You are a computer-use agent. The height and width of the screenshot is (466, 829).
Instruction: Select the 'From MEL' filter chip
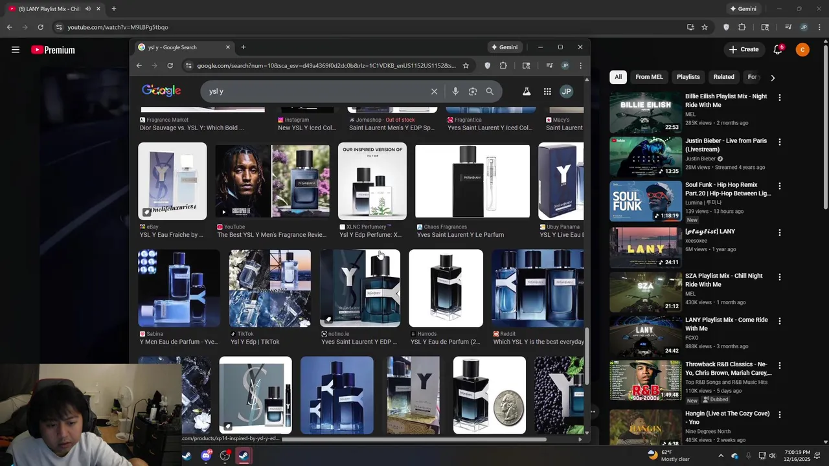pyautogui.click(x=649, y=77)
